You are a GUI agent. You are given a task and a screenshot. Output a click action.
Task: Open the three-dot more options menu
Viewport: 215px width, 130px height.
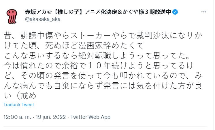(x=204, y=12)
